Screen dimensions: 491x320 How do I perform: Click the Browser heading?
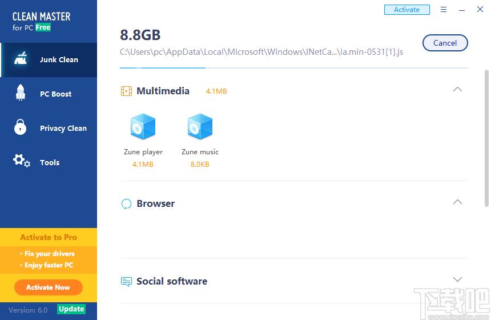click(156, 204)
